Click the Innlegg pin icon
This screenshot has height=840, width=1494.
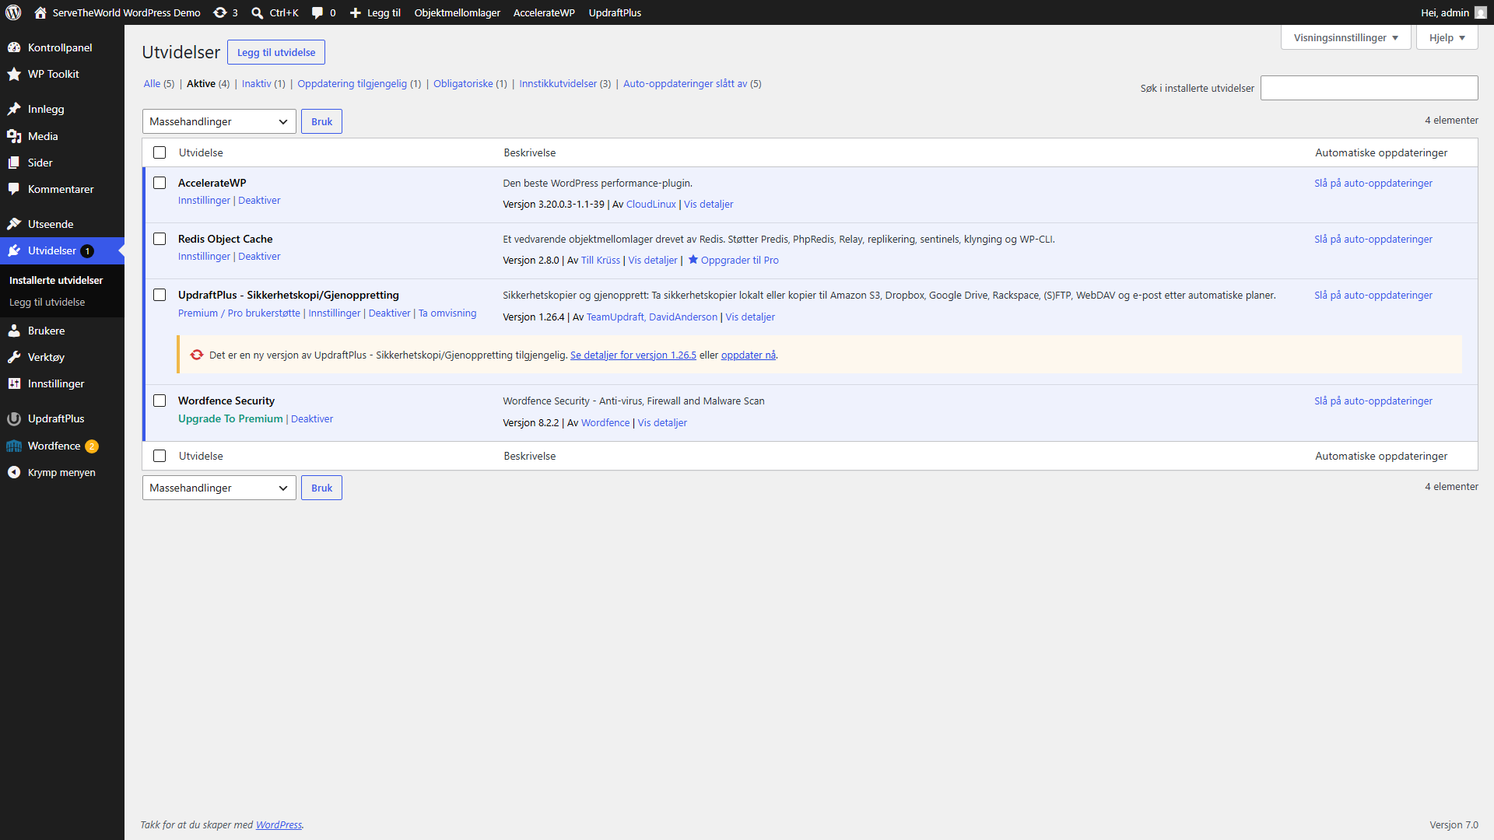[14, 109]
